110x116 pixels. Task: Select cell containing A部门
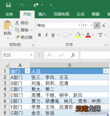click(x=20, y=77)
